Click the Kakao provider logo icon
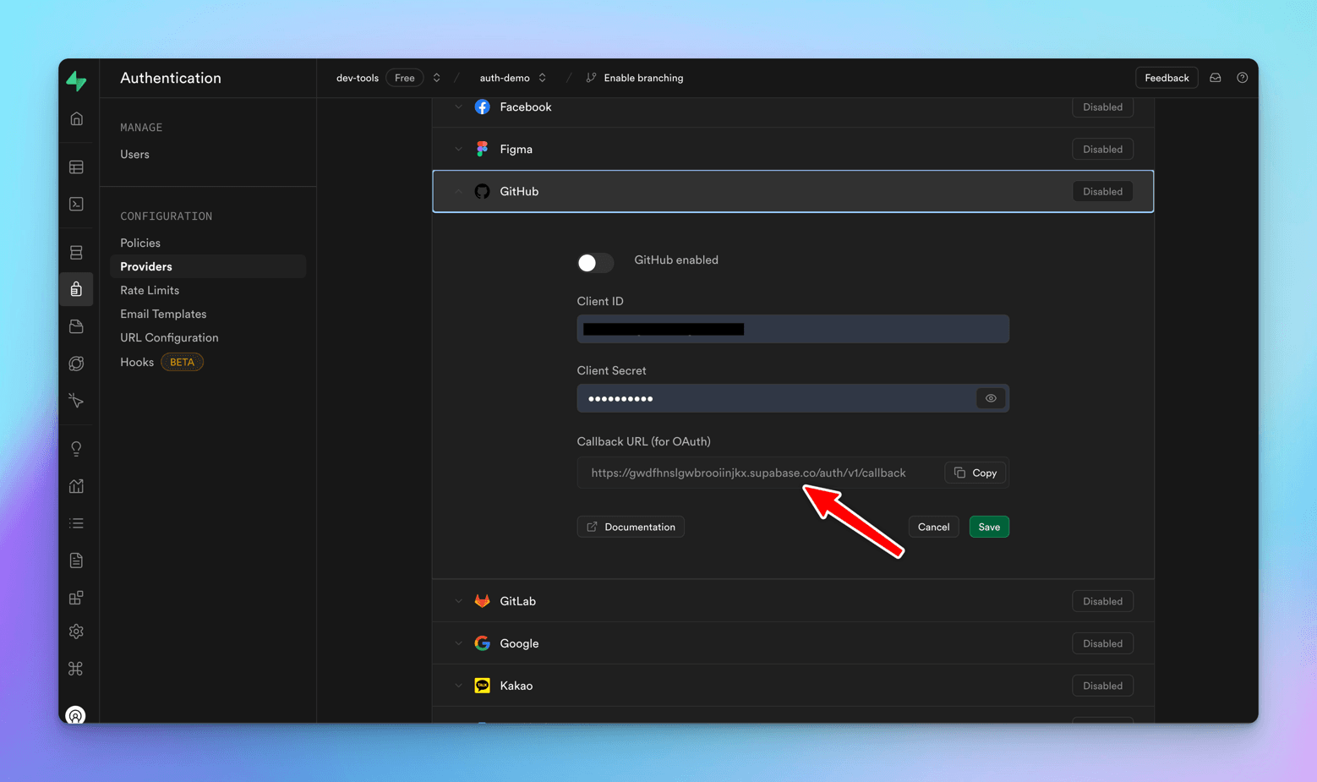The width and height of the screenshot is (1317, 782). click(x=482, y=686)
